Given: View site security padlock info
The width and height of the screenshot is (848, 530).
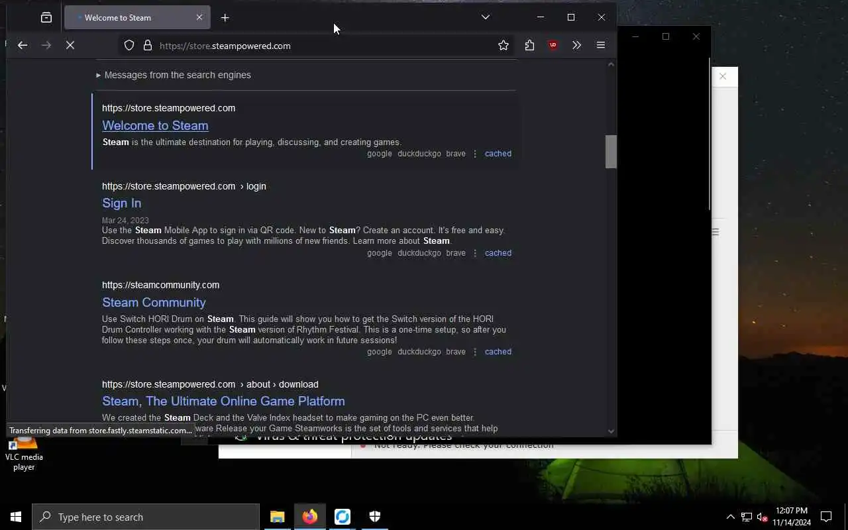Looking at the screenshot, I should (148, 46).
